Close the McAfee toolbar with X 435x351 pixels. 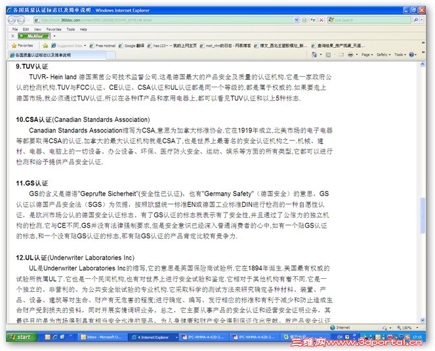coord(12,36)
